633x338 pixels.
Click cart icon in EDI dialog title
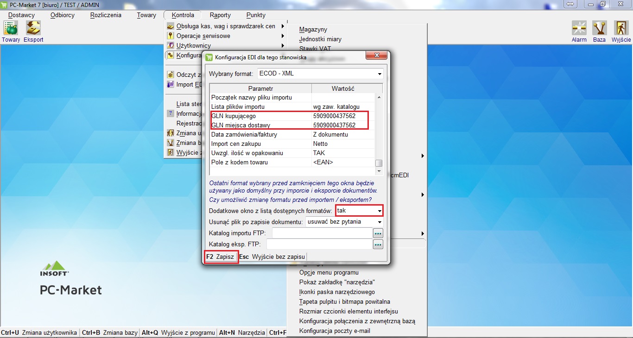[209, 57]
